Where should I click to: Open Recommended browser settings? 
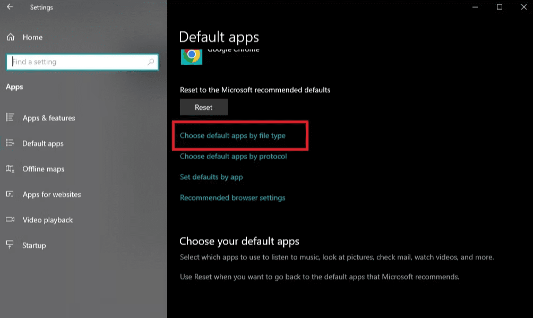(x=233, y=197)
